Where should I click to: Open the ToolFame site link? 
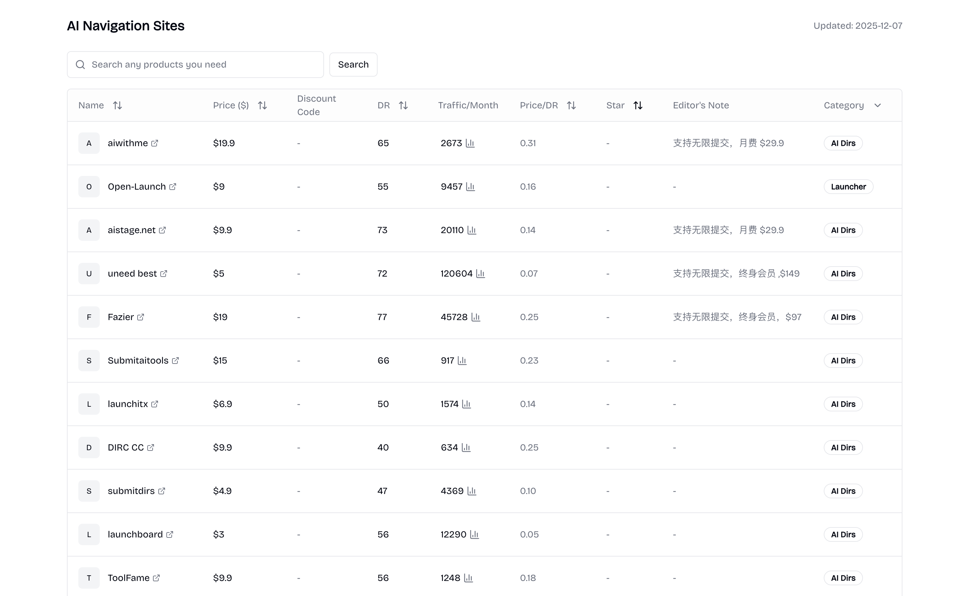(x=129, y=578)
